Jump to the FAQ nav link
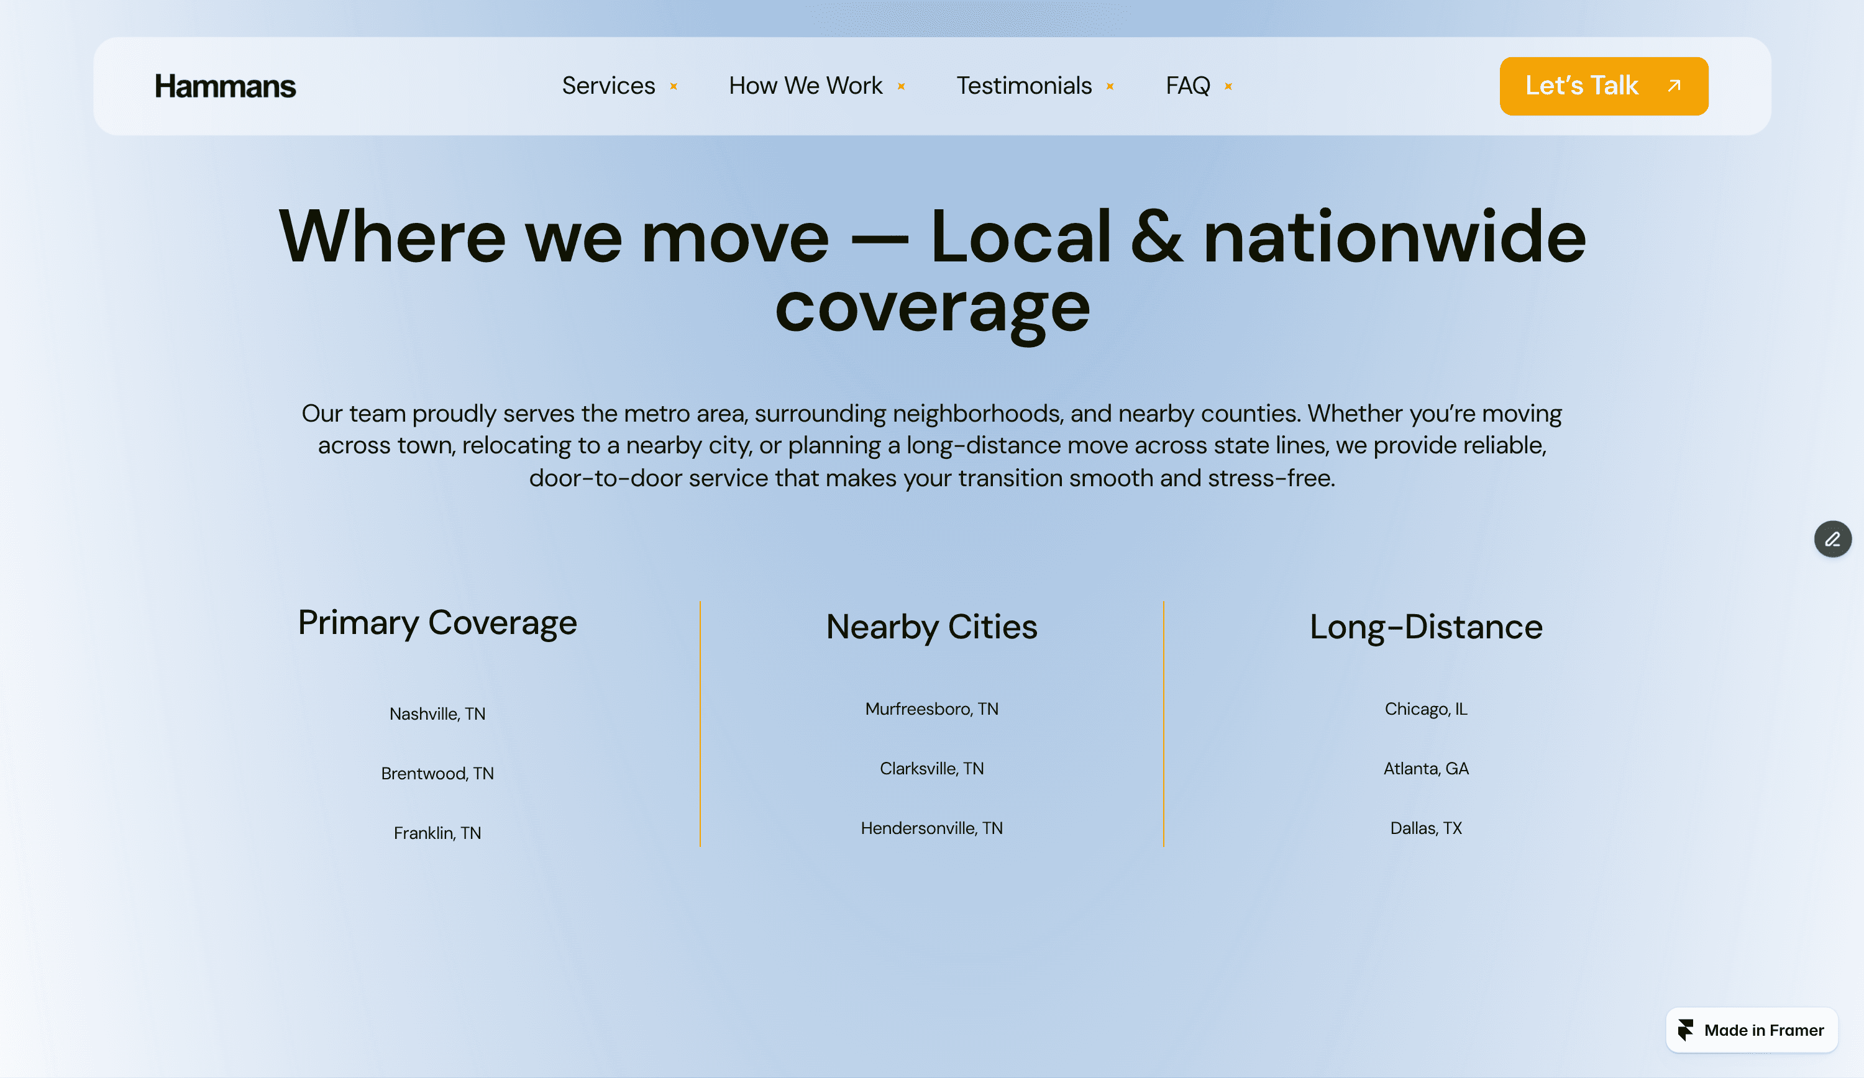 [x=1187, y=86]
